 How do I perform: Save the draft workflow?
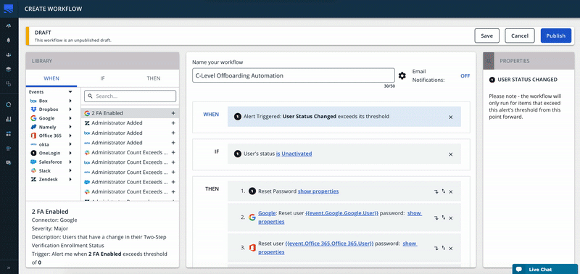(486, 36)
